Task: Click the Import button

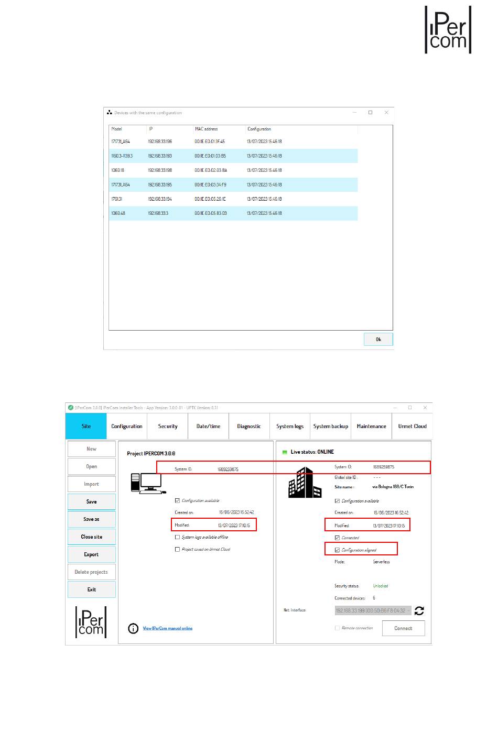Action: click(x=92, y=484)
